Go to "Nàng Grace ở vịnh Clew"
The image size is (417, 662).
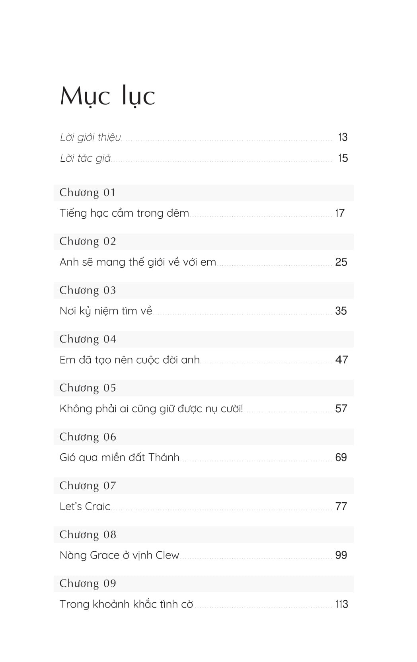(x=119, y=556)
